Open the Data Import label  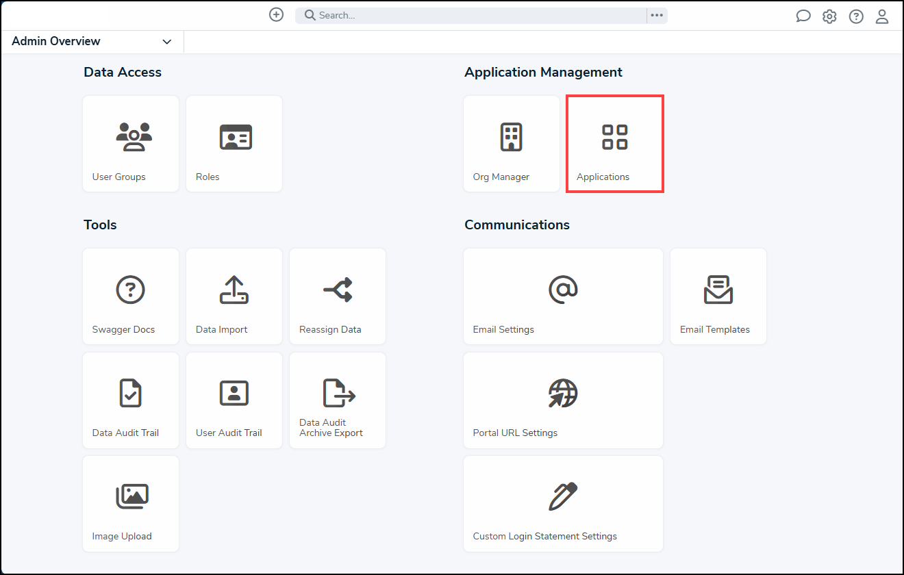[x=222, y=329]
